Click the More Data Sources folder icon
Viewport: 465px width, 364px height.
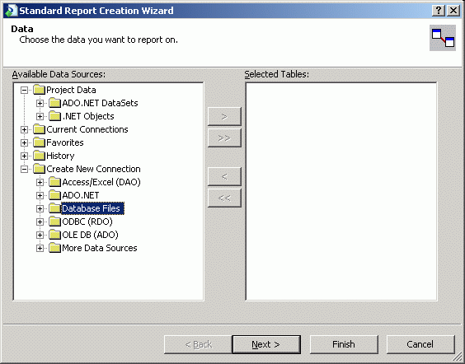[54, 248]
